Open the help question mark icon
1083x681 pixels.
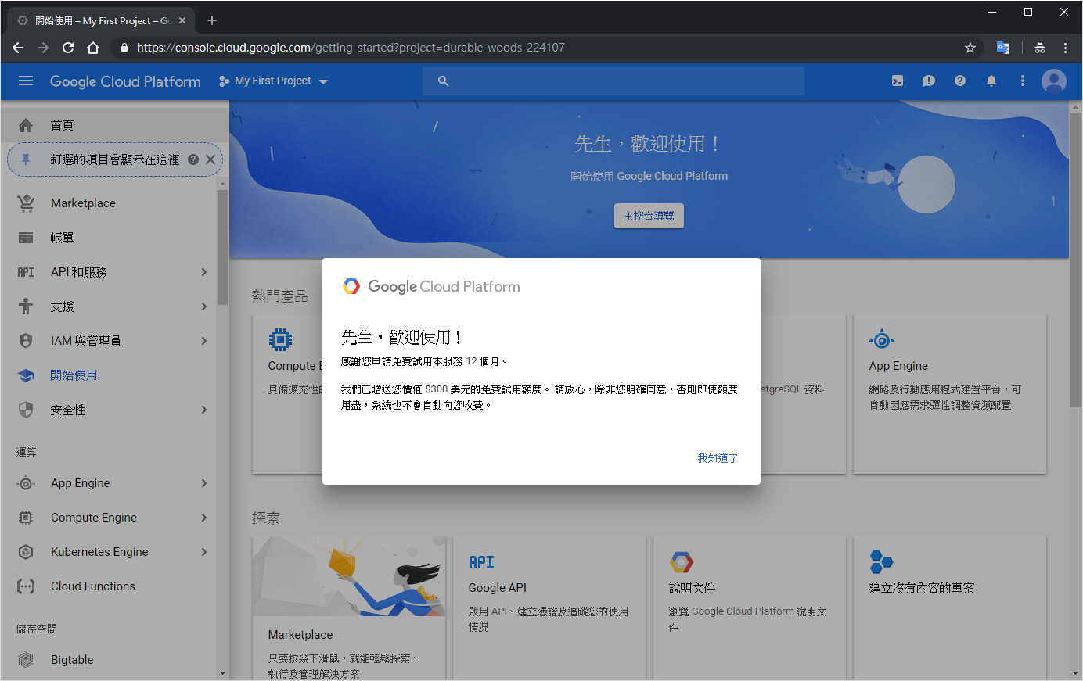[960, 81]
